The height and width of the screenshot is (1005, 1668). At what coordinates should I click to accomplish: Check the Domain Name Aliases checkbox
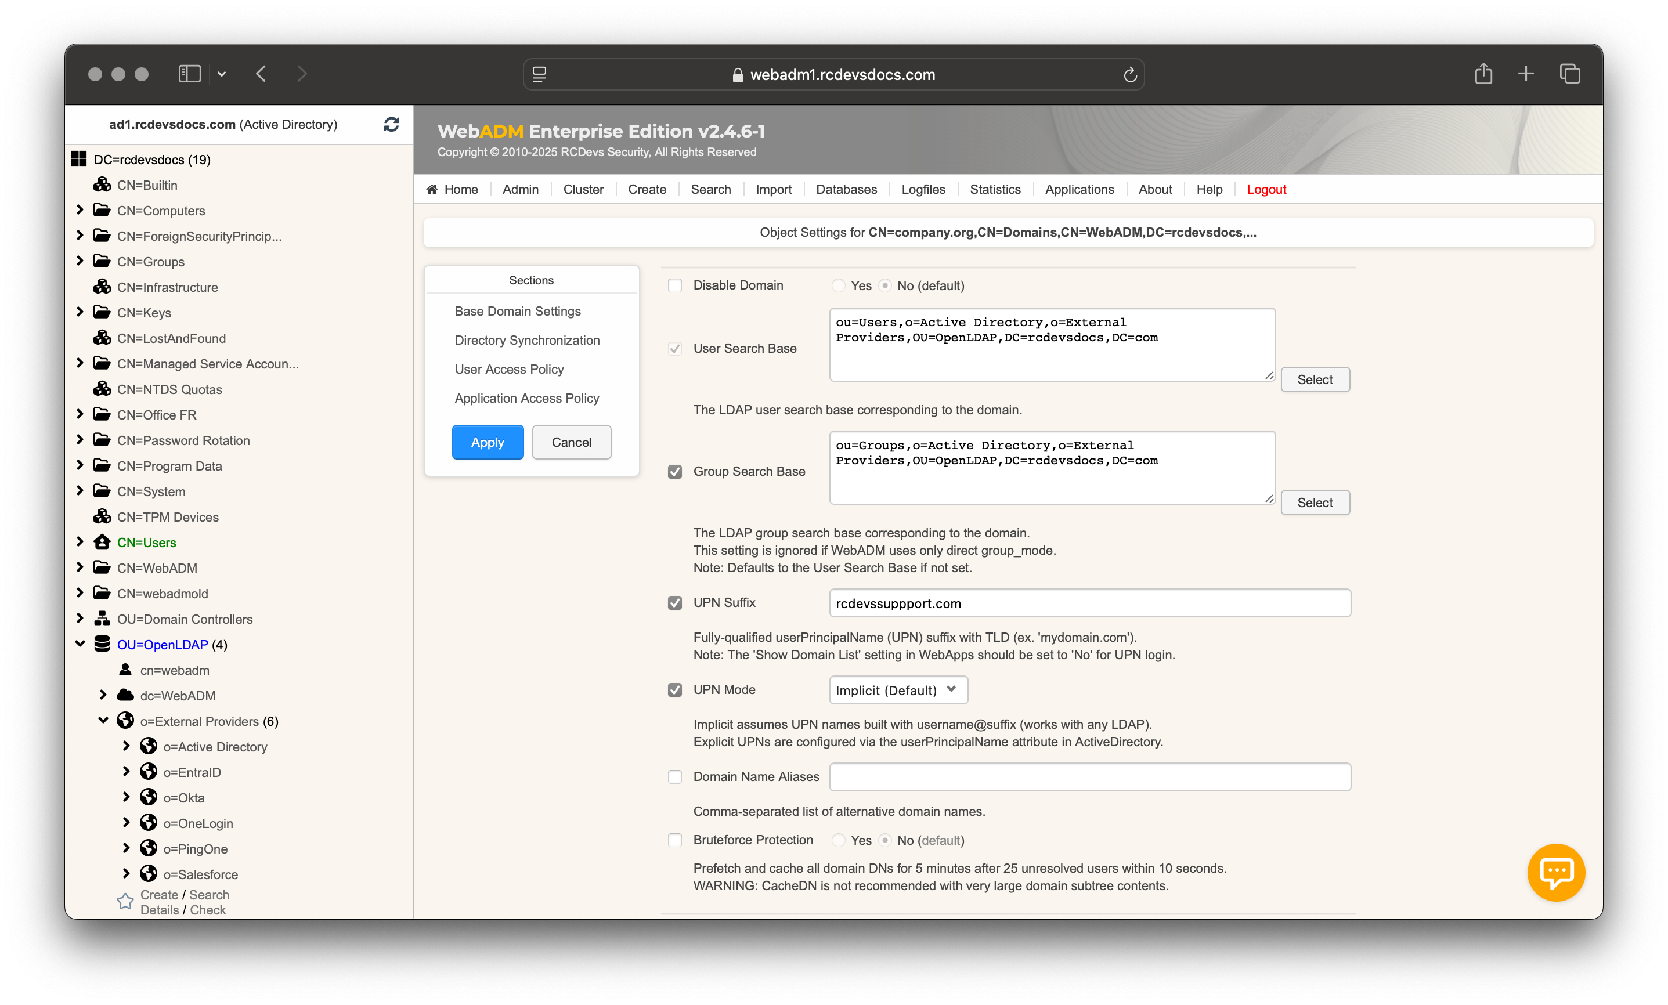pos(675,777)
